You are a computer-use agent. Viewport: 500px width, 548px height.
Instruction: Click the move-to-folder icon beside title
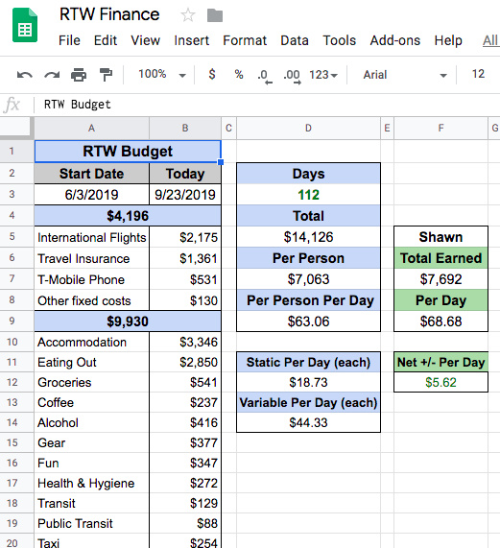click(215, 15)
